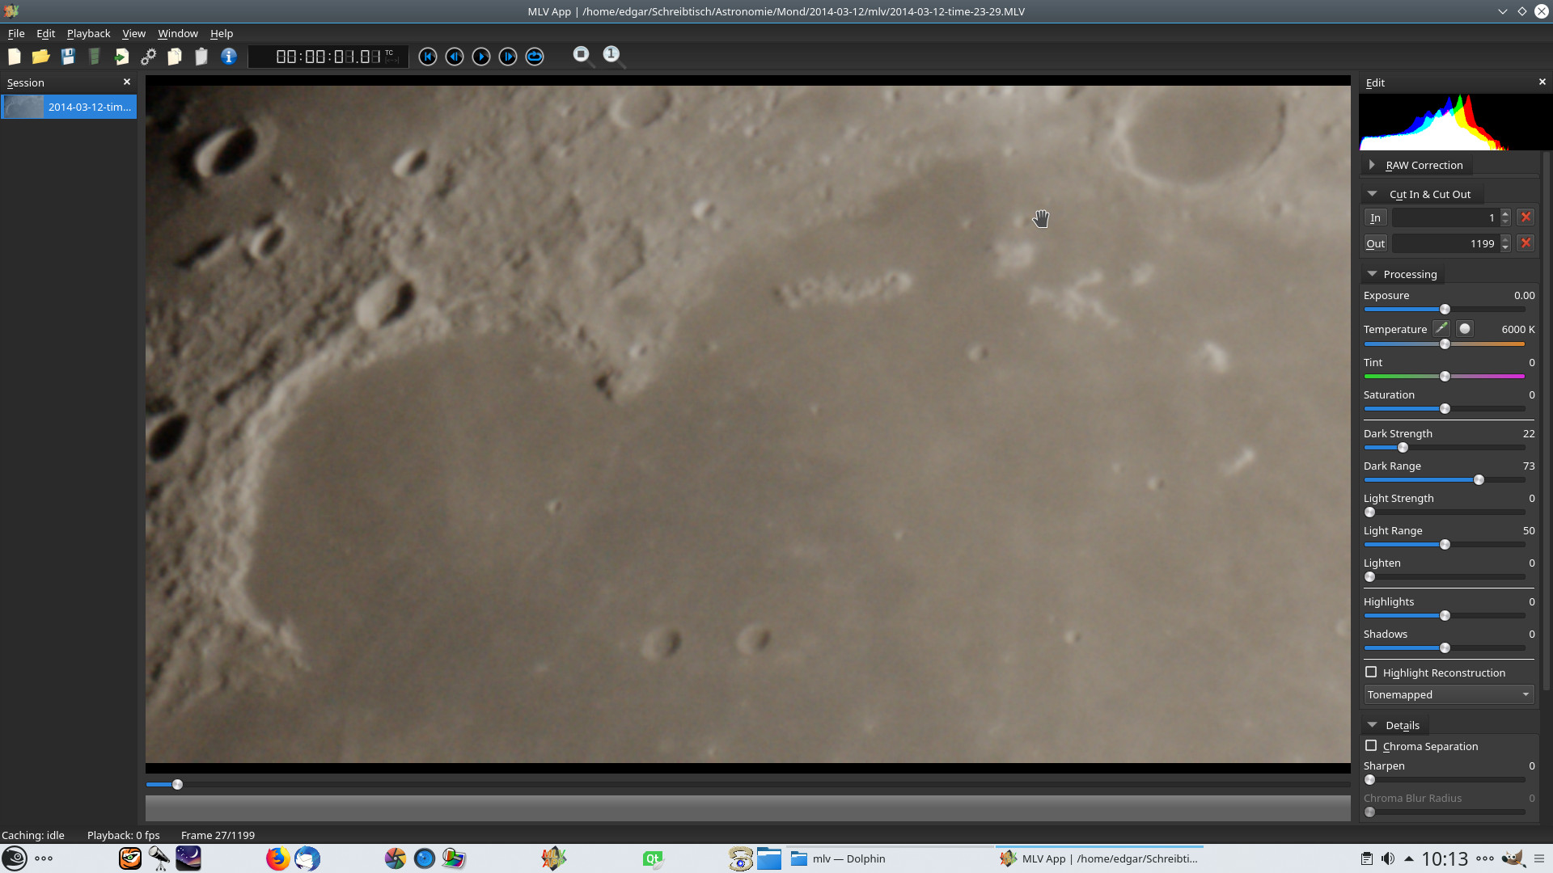
Task: Enable Chroma Separation checkbox
Action: (x=1371, y=746)
